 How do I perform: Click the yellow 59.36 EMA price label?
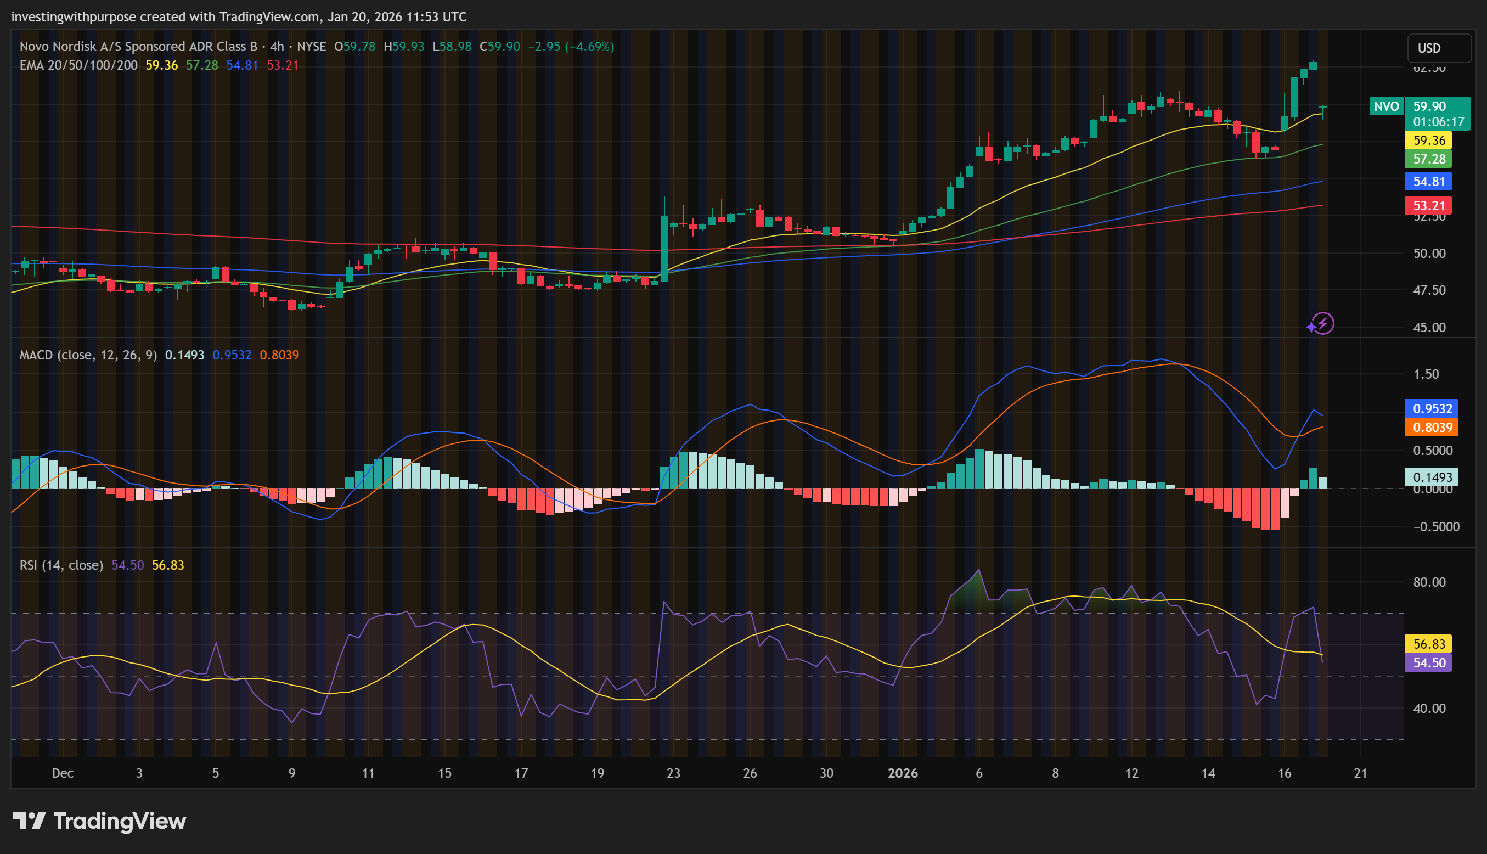click(x=1428, y=140)
